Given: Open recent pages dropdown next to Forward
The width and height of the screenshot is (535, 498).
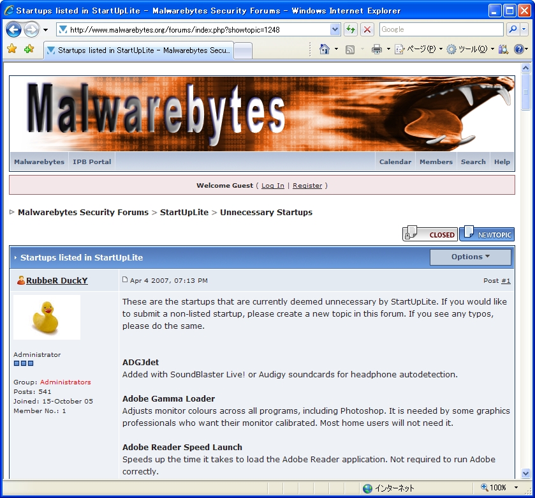Looking at the screenshot, I should pos(45,30).
